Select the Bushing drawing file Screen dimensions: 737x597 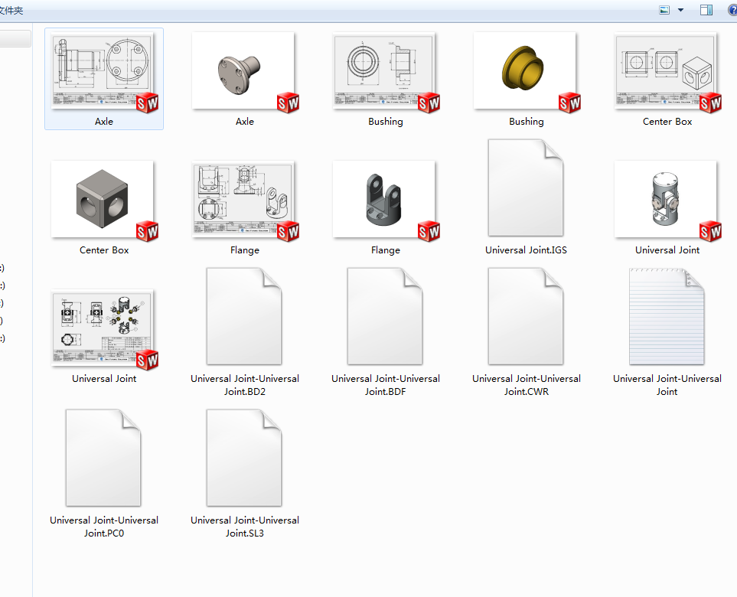[x=384, y=70]
